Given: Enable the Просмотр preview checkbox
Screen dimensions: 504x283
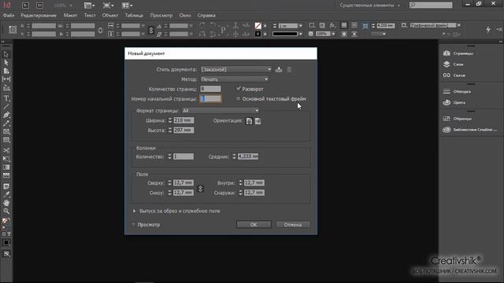Looking at the screenshot, I should pos(133,224).
